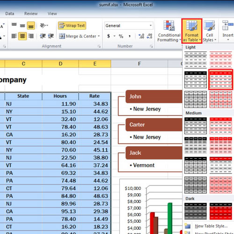Click the tall green chart bar
The image size is (234, 234).
pos(170,218)
